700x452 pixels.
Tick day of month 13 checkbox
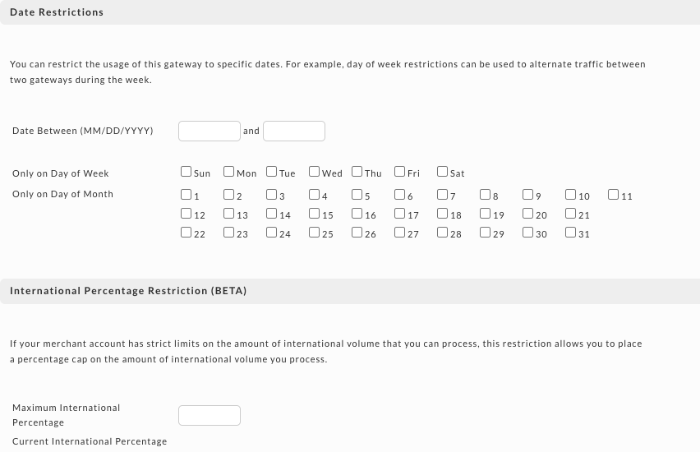tap(229, 214)
